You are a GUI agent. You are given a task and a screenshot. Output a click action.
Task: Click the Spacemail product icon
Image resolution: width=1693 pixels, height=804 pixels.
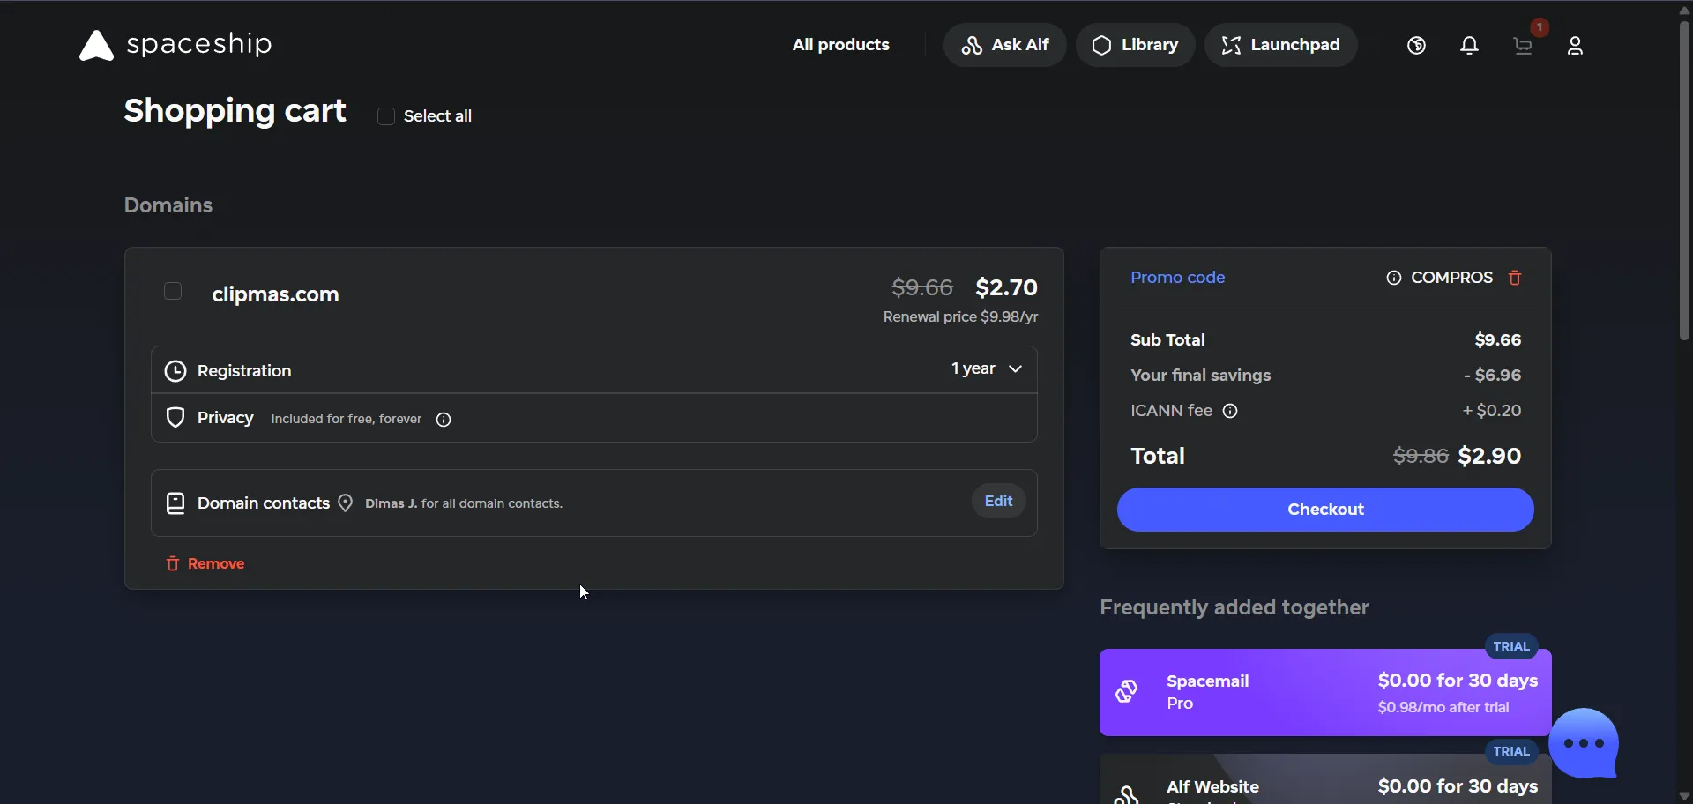1127,691
